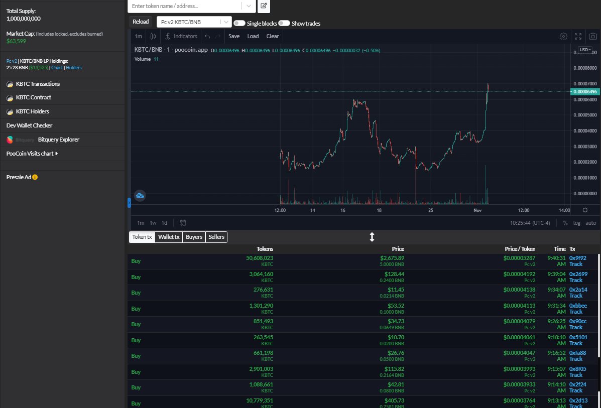Open transaction 0x8f05

coord(577,369)
